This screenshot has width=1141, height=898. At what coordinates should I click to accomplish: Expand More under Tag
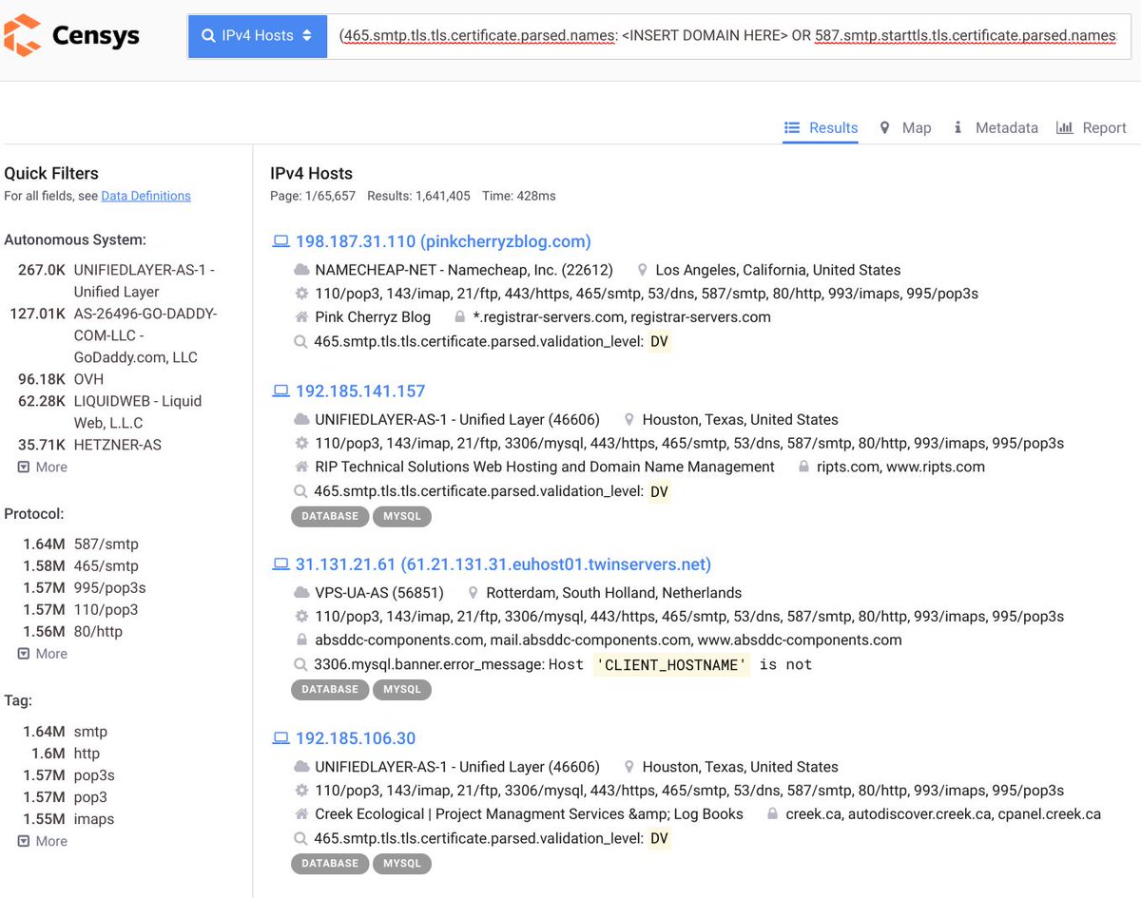coord(43,841)
